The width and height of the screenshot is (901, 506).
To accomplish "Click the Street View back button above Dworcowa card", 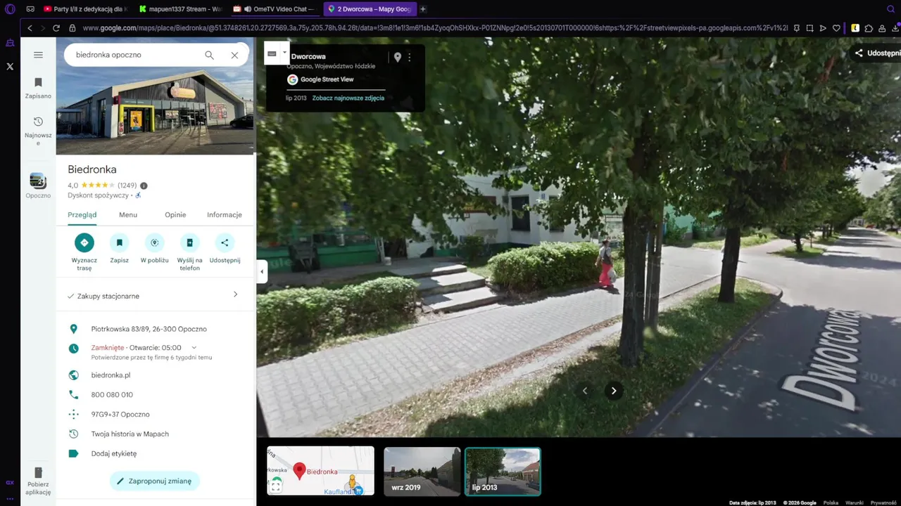I will (272, 53).
